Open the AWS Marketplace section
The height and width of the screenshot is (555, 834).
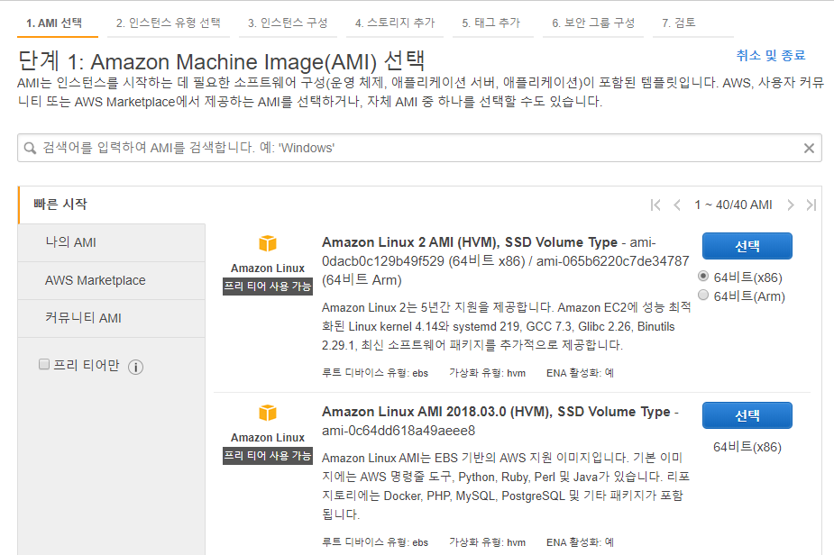click(111, 281)
